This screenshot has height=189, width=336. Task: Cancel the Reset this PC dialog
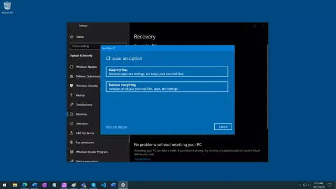[223, 127]
